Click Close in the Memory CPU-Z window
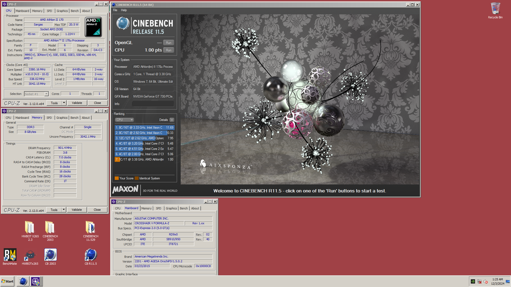Viewport: 511px width, 287px height. pyautogui.click(x=97, y=210)
